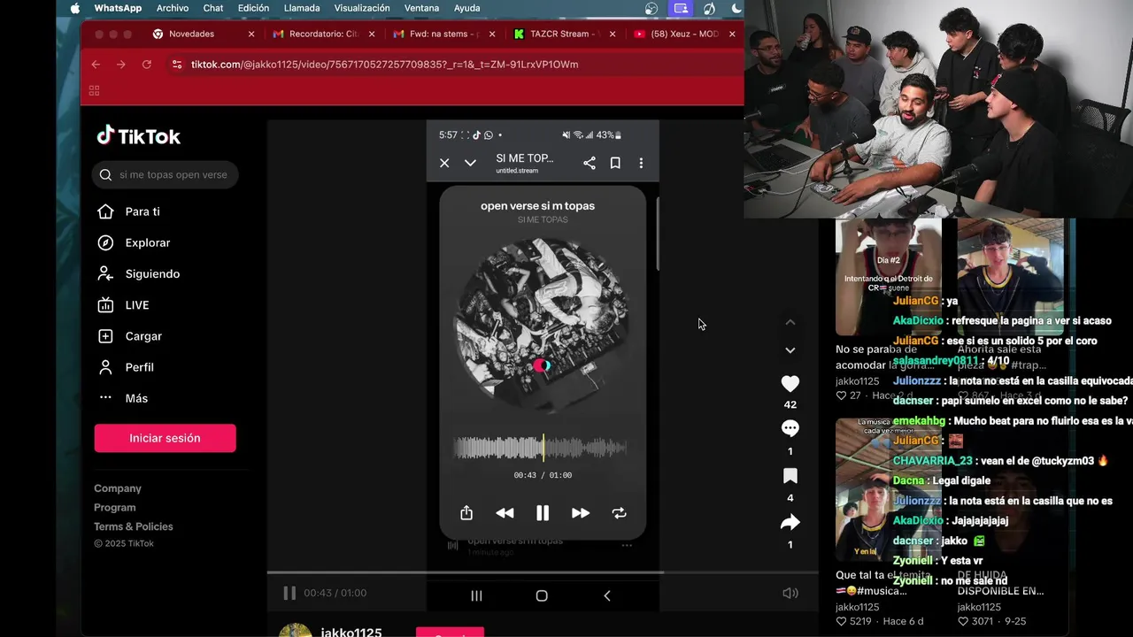Open the Día #2 video thumbnail
The image size is (1133, 637).
889,278
